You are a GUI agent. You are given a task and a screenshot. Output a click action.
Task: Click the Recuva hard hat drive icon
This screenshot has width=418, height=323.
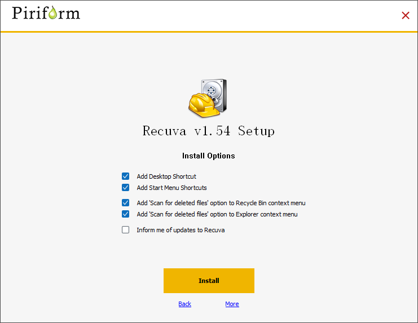(208, 98)
